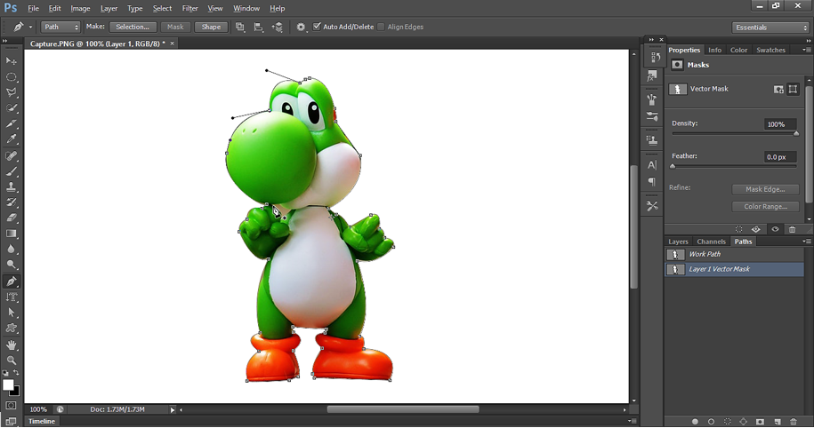This screenshot has width=814, height=428.
Task: Reset default foreground and background colors
Action: 5,373
